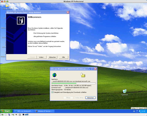This screenshot has width=147, height=116.
Task: Click the small tray icon next to the DE indicator
Action: pyautogui.click(x=137, y=111)
